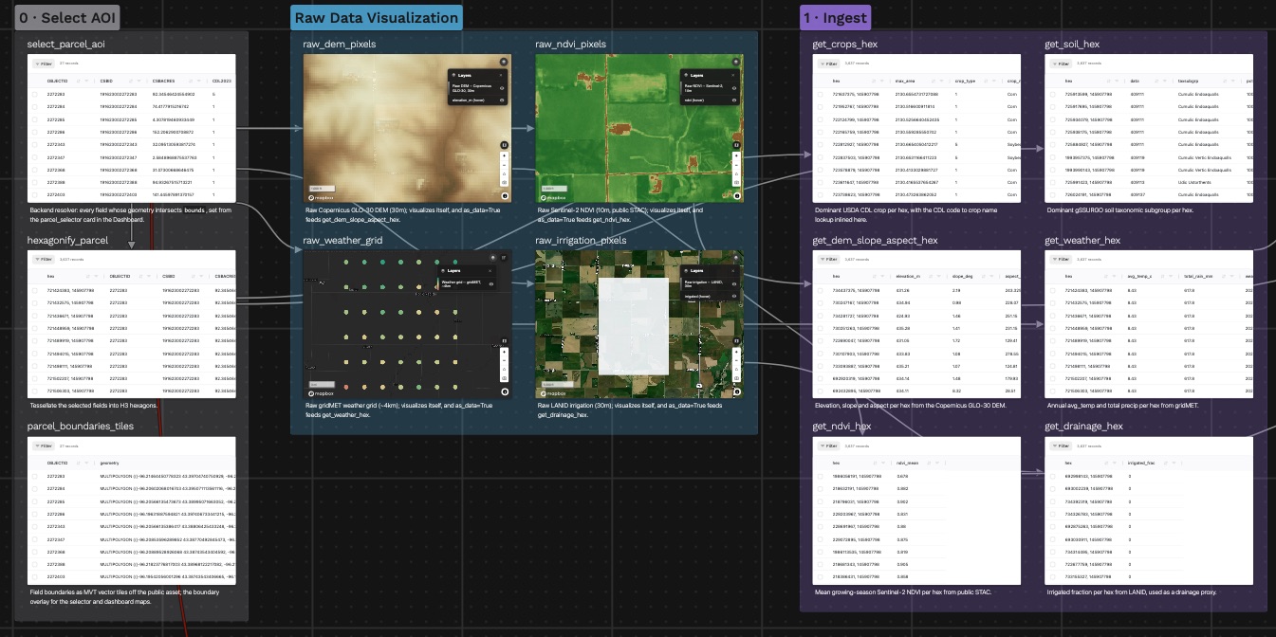Screen dimensions: 1276x637
Task: Open total_rain_mm column menu in get_weather_hex
Action: (x=1232, y=277)
